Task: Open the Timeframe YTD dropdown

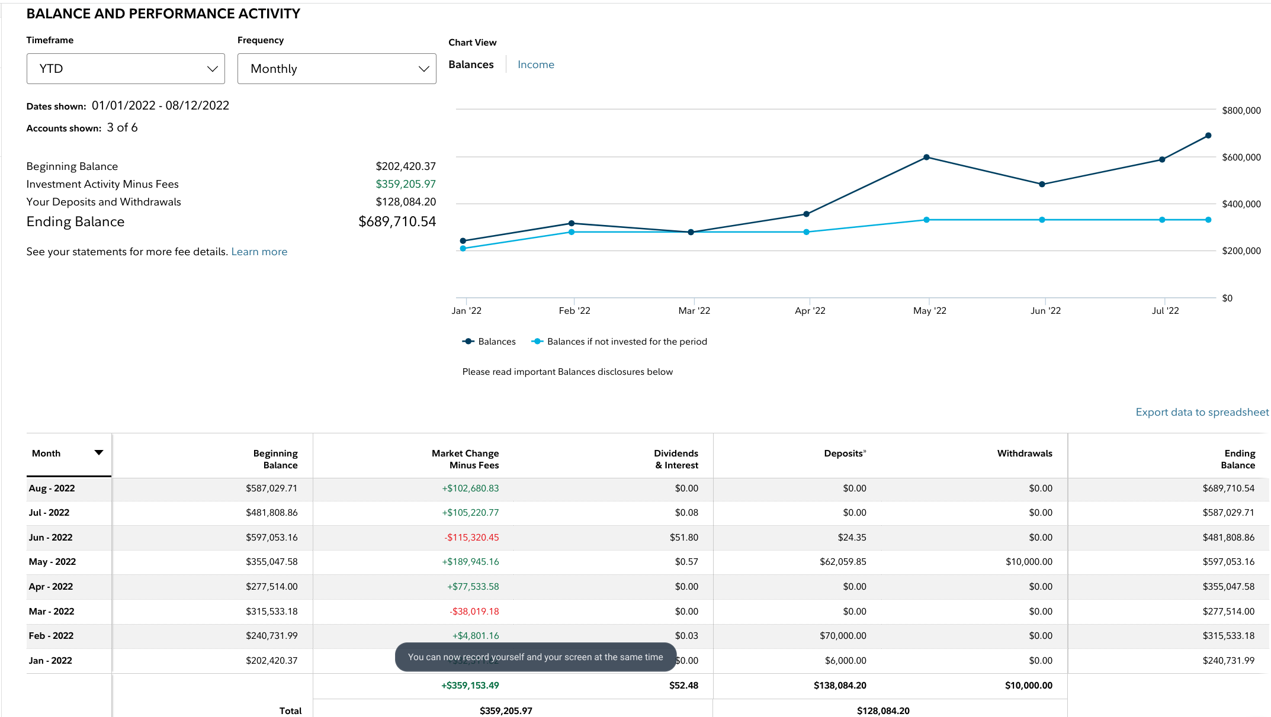Action: point(126,69)
